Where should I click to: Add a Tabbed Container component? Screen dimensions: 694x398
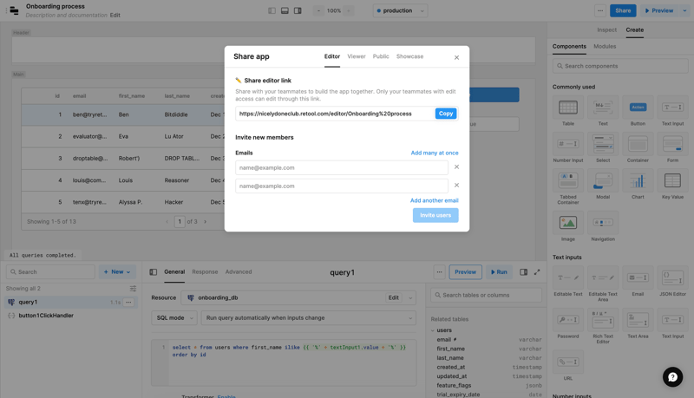tap(568, 187)
